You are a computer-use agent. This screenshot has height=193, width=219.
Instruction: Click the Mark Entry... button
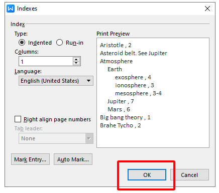[30, 159]
